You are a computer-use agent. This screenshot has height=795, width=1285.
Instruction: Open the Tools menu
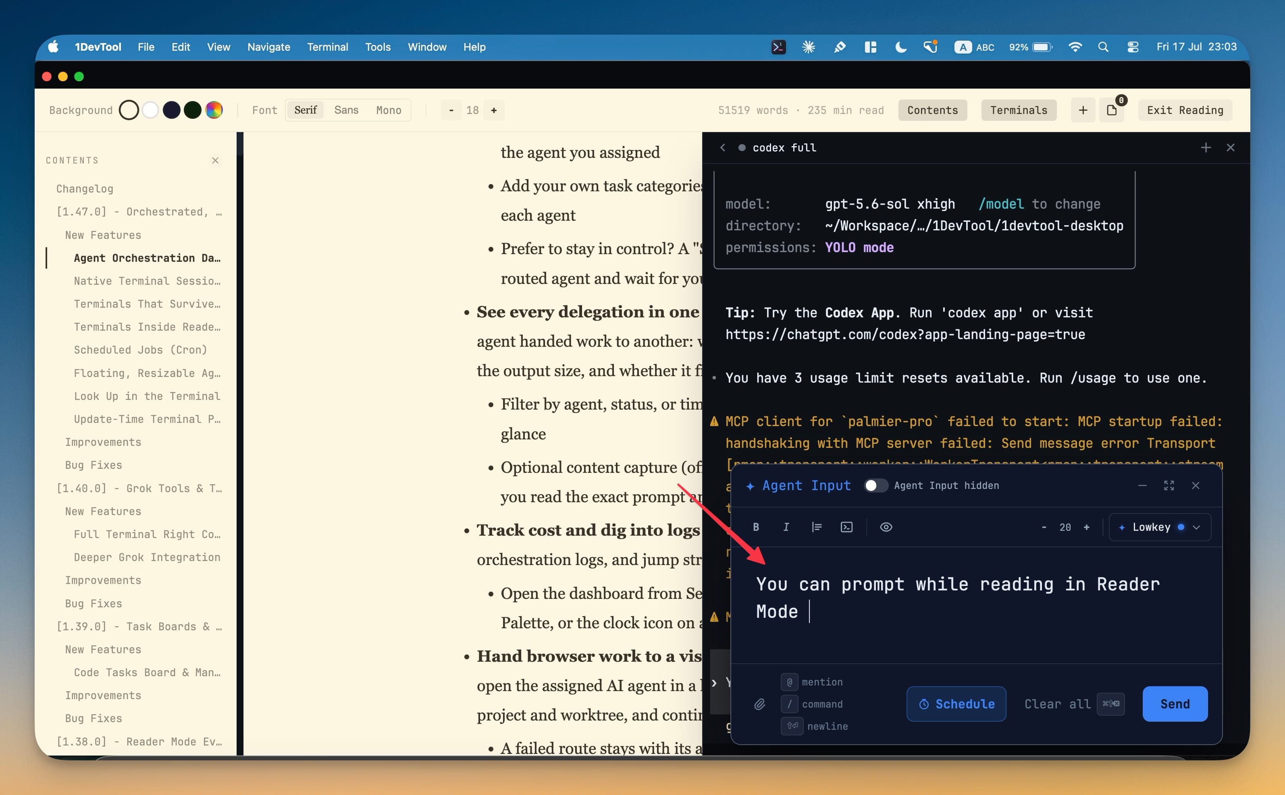pos(377,47)
